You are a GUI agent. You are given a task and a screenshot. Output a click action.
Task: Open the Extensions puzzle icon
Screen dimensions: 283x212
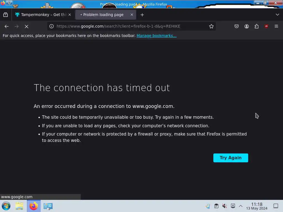point(256,26)
